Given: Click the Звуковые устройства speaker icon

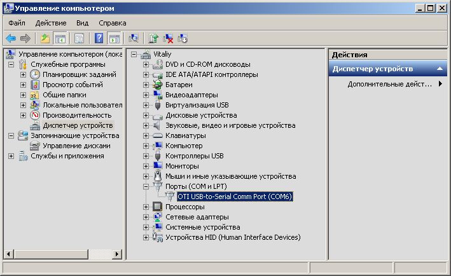Looking at the screenshot, I should [x=157, y=125].
